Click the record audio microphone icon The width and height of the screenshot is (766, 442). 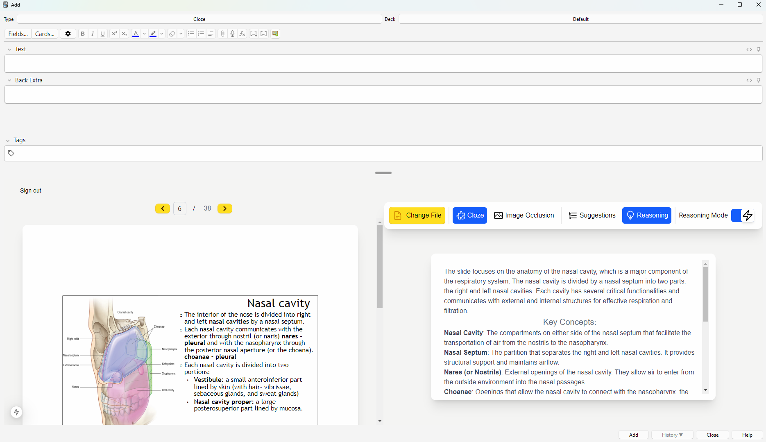point(232,34)
